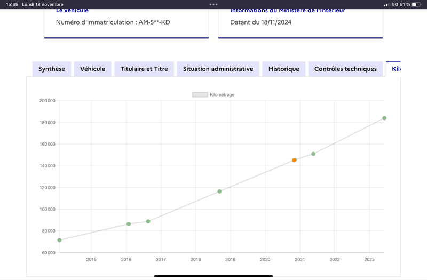Viewport: 427px width, 280px height.
Task: Open the Synthèse tab
Action: tap(52, 69)
